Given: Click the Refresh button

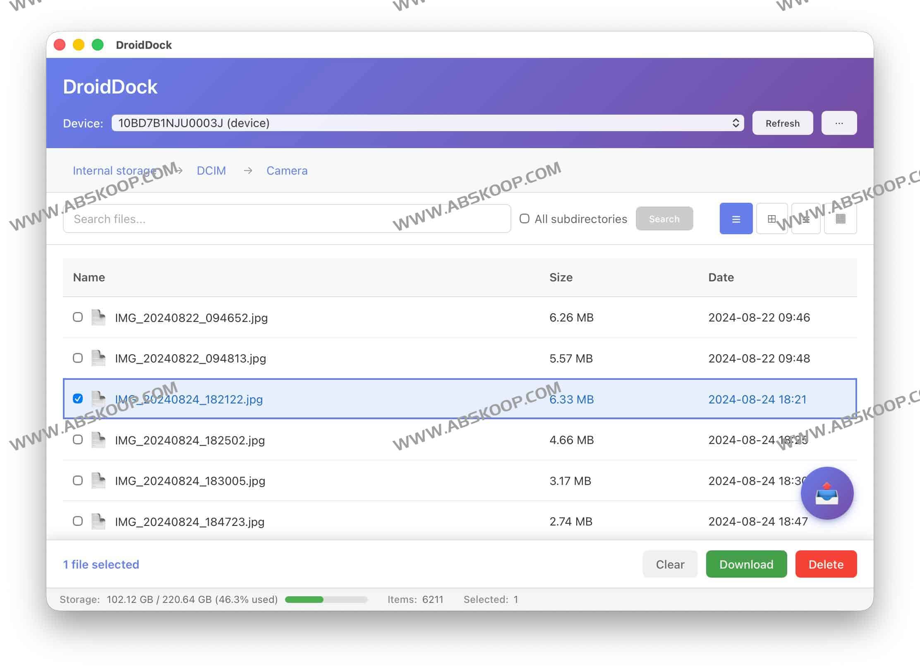Looking at the screenshot, I should click(x=782, y=123).
